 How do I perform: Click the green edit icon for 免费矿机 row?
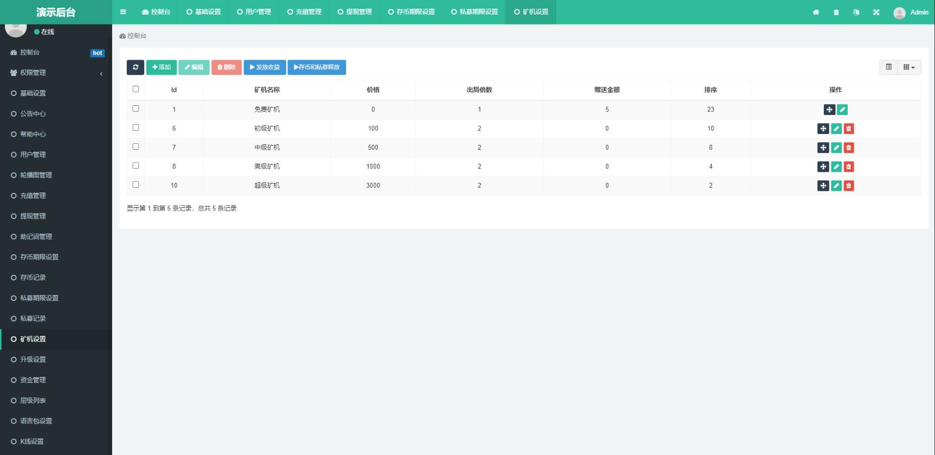pyautogui.click(x=842, y=110)
